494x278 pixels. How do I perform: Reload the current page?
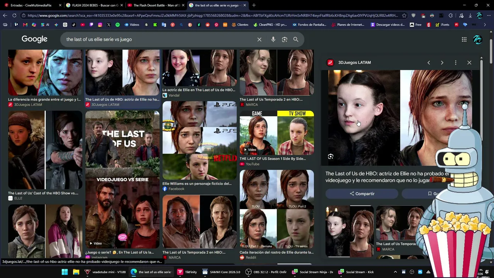coord(14,15)
